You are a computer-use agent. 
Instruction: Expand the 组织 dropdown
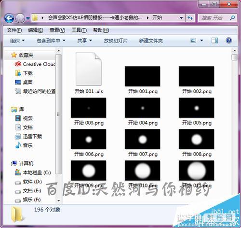[17, 41]
